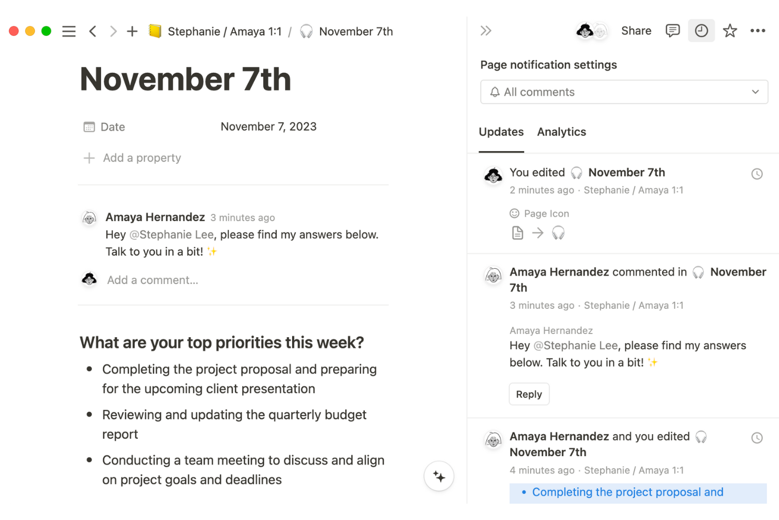This screenshot has height=520, width=779.
Task: Open more options via the ellipsis icon
Action: tap(757, 30)
